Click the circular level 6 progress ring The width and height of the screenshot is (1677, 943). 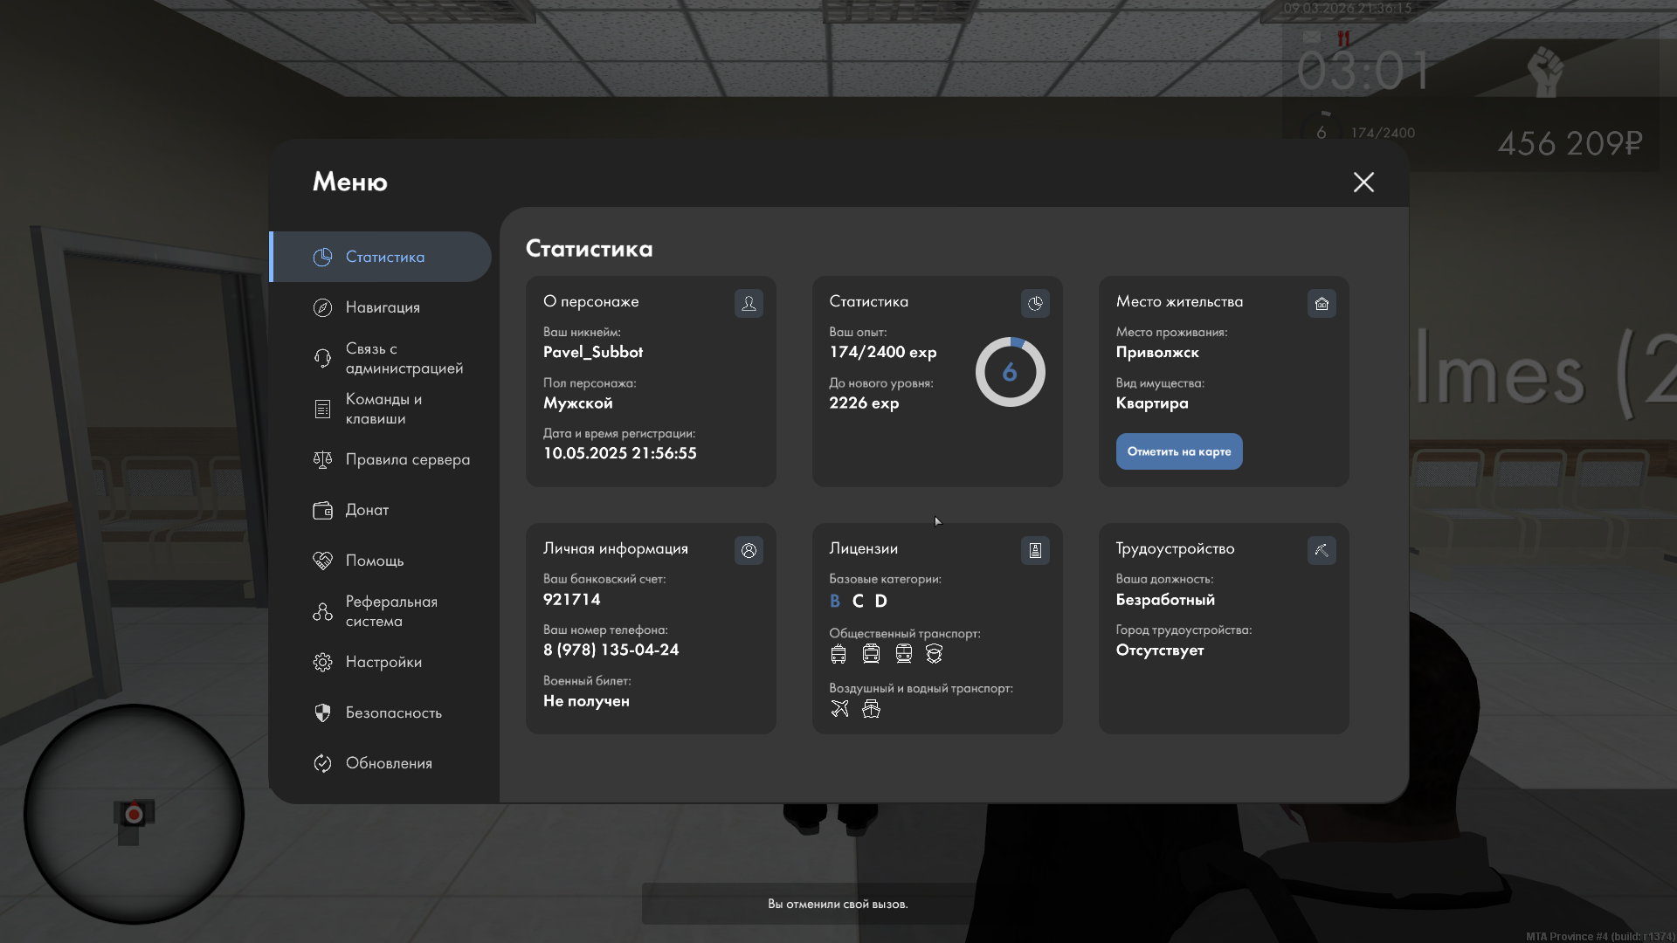click(x=1010, y=372)
